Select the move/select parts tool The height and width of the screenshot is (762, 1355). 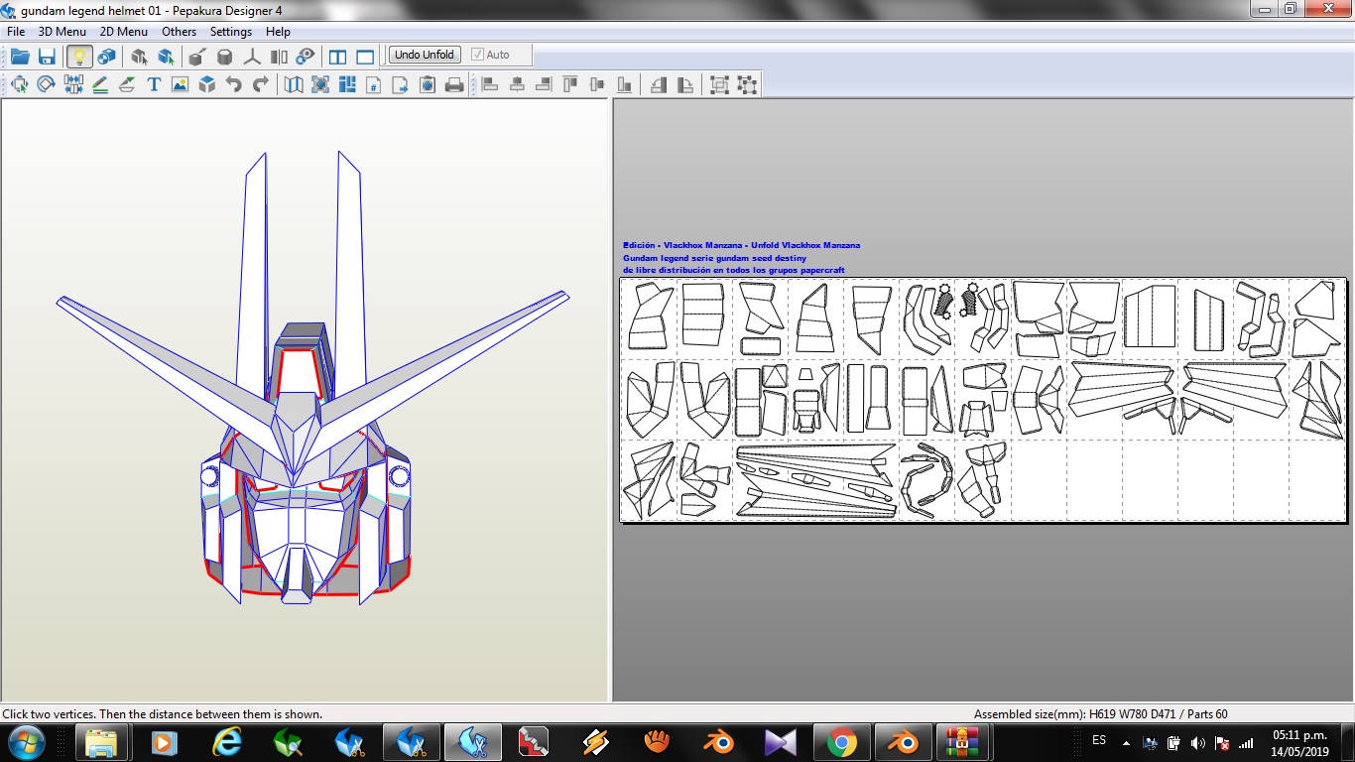pos(19,84)
